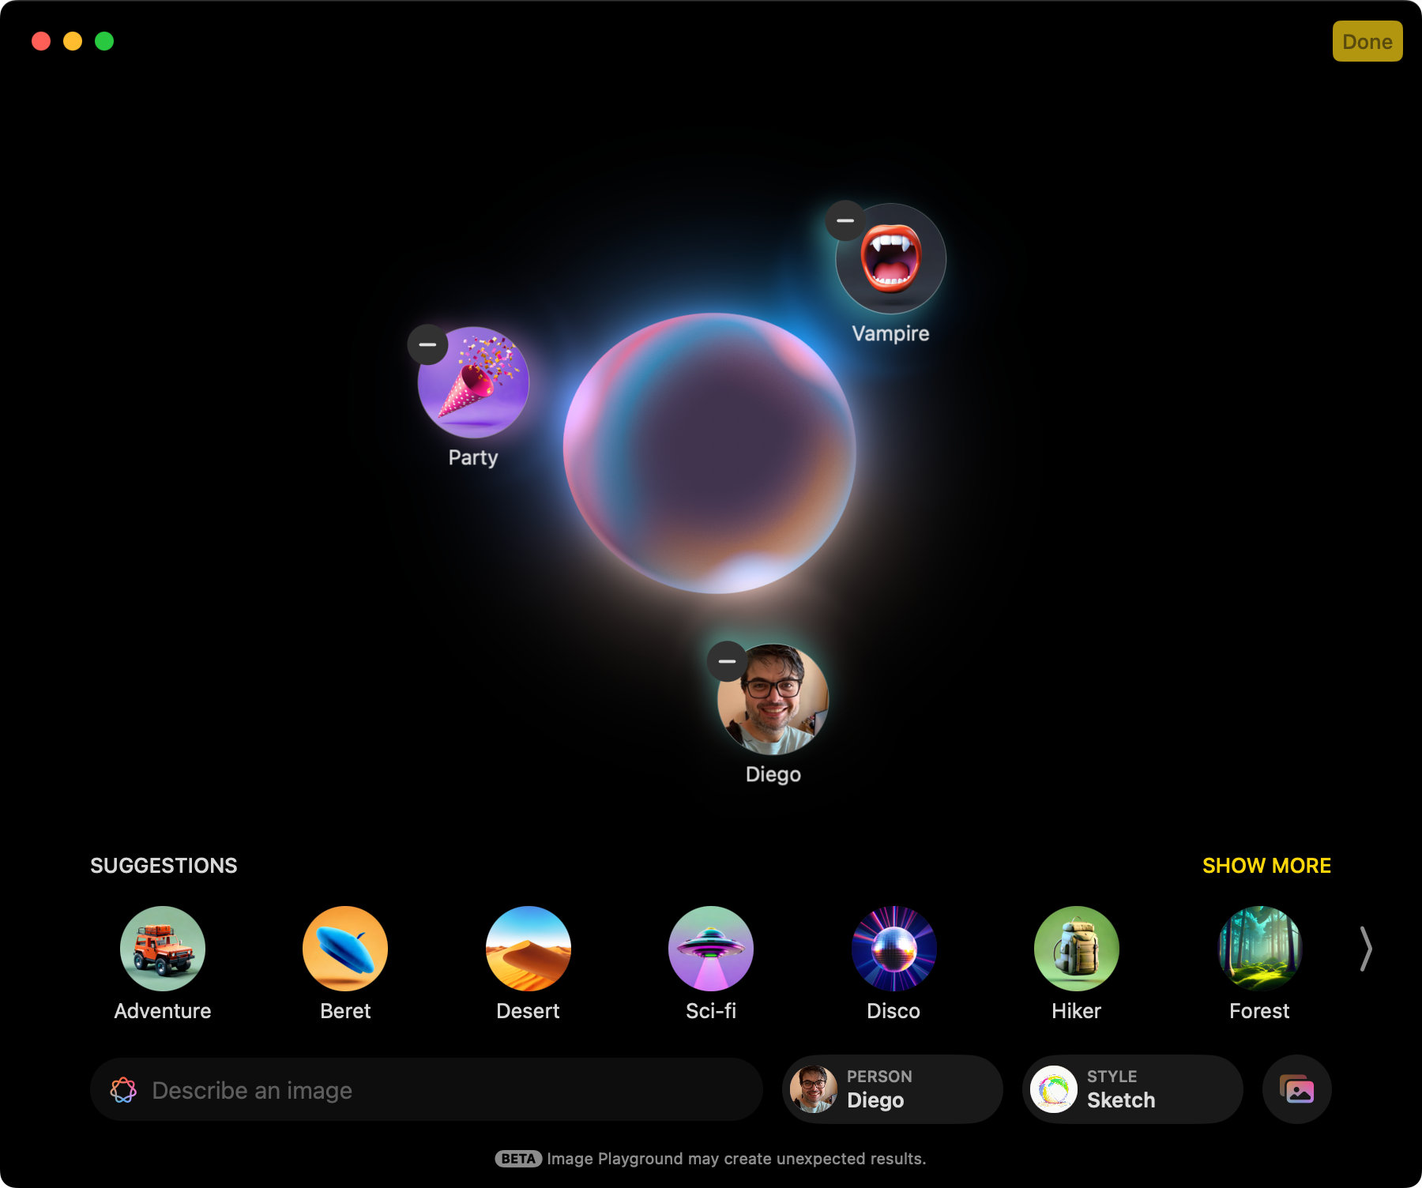Open the Person Diego selector

pos(892,1089)
